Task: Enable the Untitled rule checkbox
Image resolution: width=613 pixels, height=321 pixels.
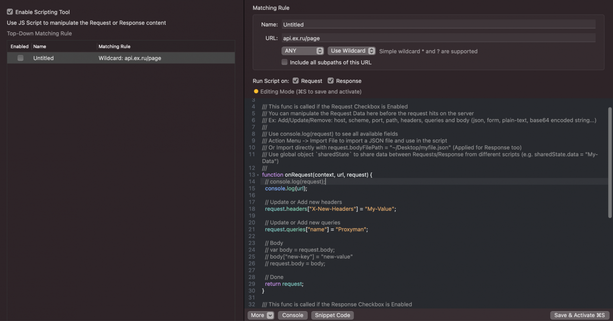Action: pos(20,58)
